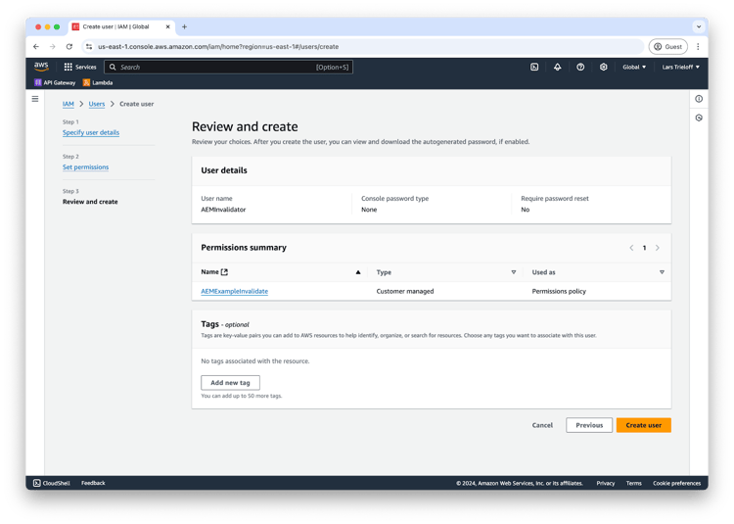Open the AEMExampleInvalidate policy link

click(235, 291)
